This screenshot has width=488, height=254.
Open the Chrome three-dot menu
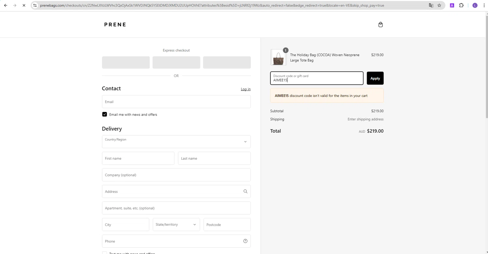click(484, 6)
